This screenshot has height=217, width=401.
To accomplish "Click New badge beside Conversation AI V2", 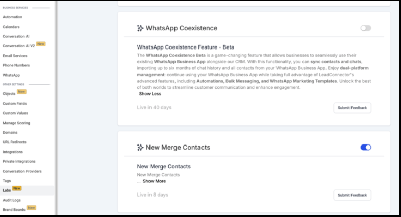I will coord(41,44).
